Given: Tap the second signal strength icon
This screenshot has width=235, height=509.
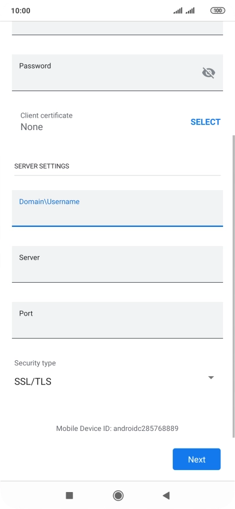Looking at the screenshot, I should (x=190, y=11).
